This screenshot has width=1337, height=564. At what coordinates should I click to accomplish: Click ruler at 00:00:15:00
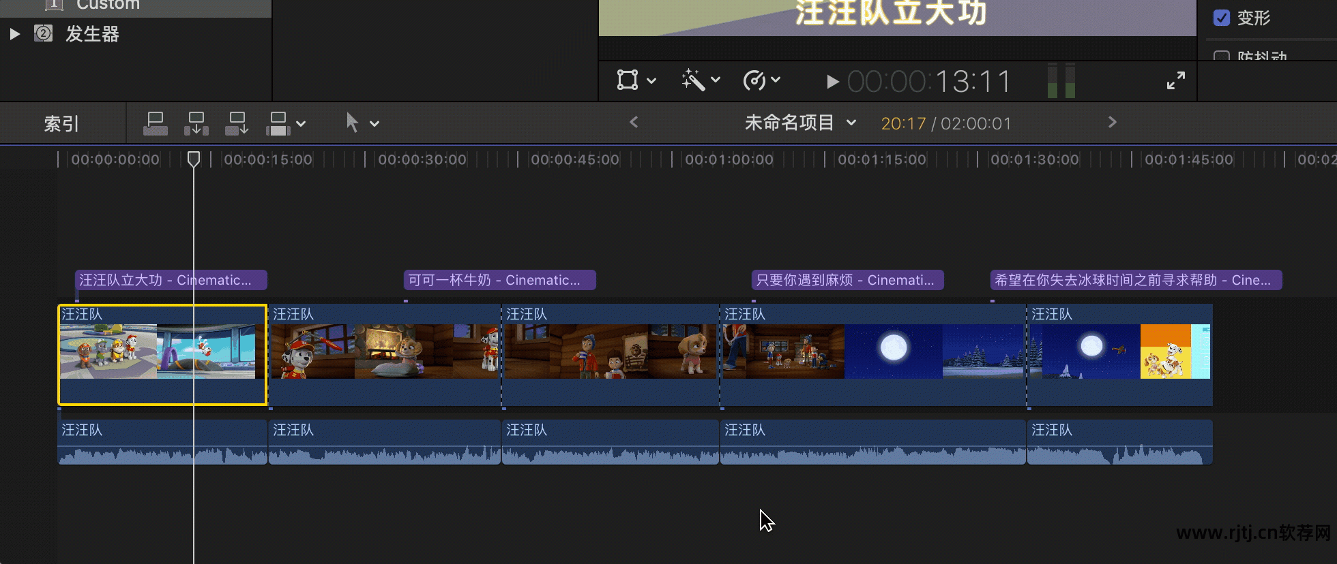[268, 159]
